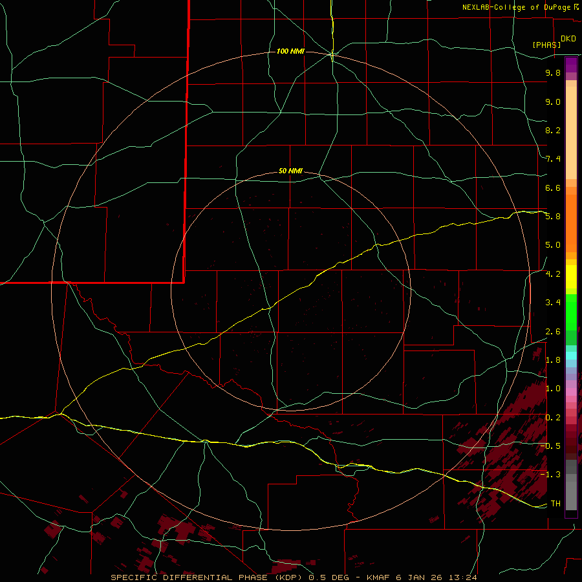Click the 9.0 value on the color scale

tap(553, 102)
